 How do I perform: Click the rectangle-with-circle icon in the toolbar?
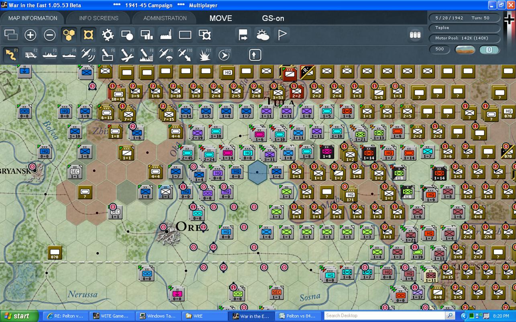point(127,35)
